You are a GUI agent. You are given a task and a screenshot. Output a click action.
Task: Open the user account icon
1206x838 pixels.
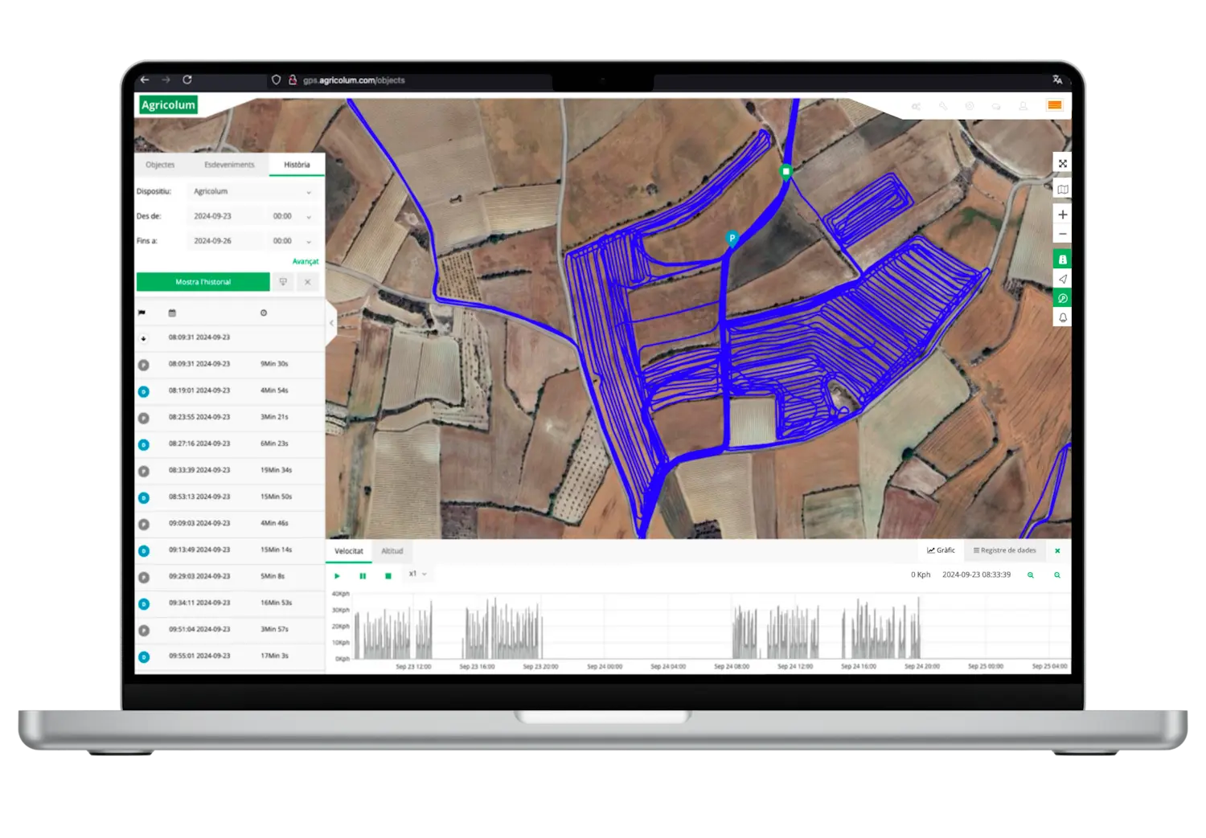pos(1023,106)
